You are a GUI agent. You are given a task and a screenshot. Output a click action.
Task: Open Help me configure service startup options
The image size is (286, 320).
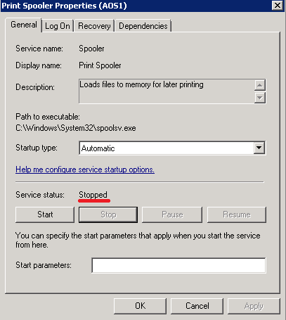pyautogui.click(x=85, y=169)
